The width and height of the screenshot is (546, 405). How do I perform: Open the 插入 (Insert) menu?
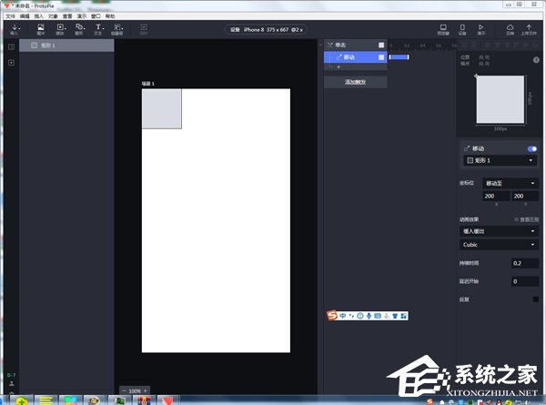38,16
